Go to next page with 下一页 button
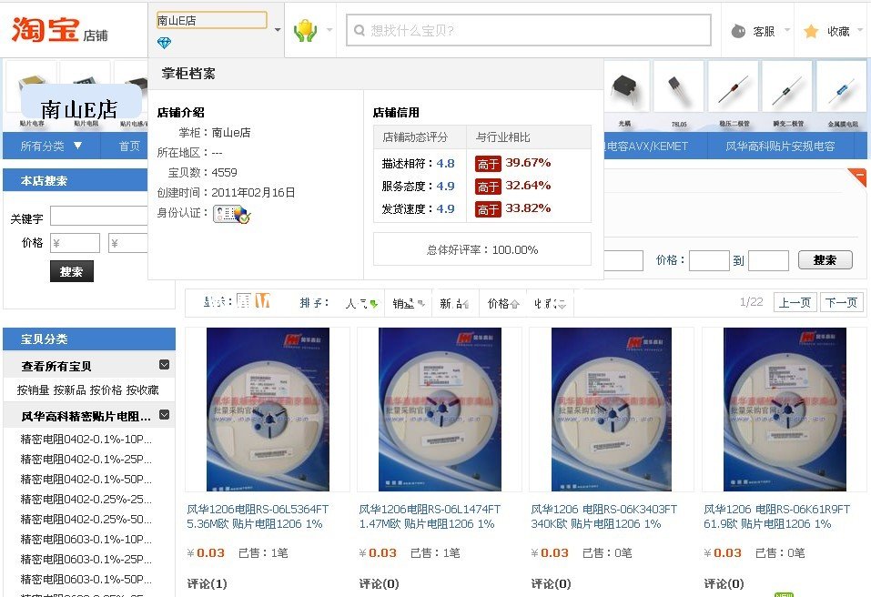 pos(842,302)
